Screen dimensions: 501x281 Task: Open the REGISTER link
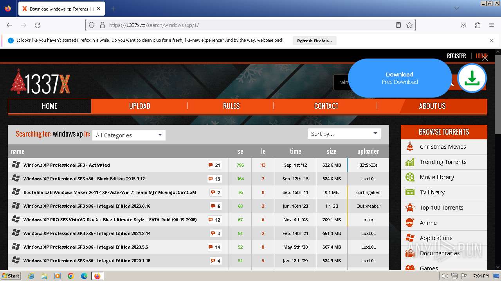click(x=456, y=56)
